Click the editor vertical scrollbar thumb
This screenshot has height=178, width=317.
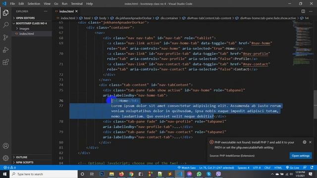click(315, 104)
